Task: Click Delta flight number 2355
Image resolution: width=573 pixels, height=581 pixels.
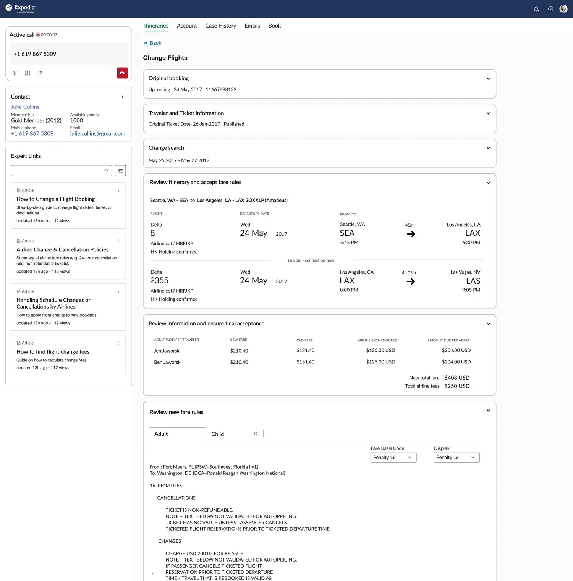Action: [159, 281]
